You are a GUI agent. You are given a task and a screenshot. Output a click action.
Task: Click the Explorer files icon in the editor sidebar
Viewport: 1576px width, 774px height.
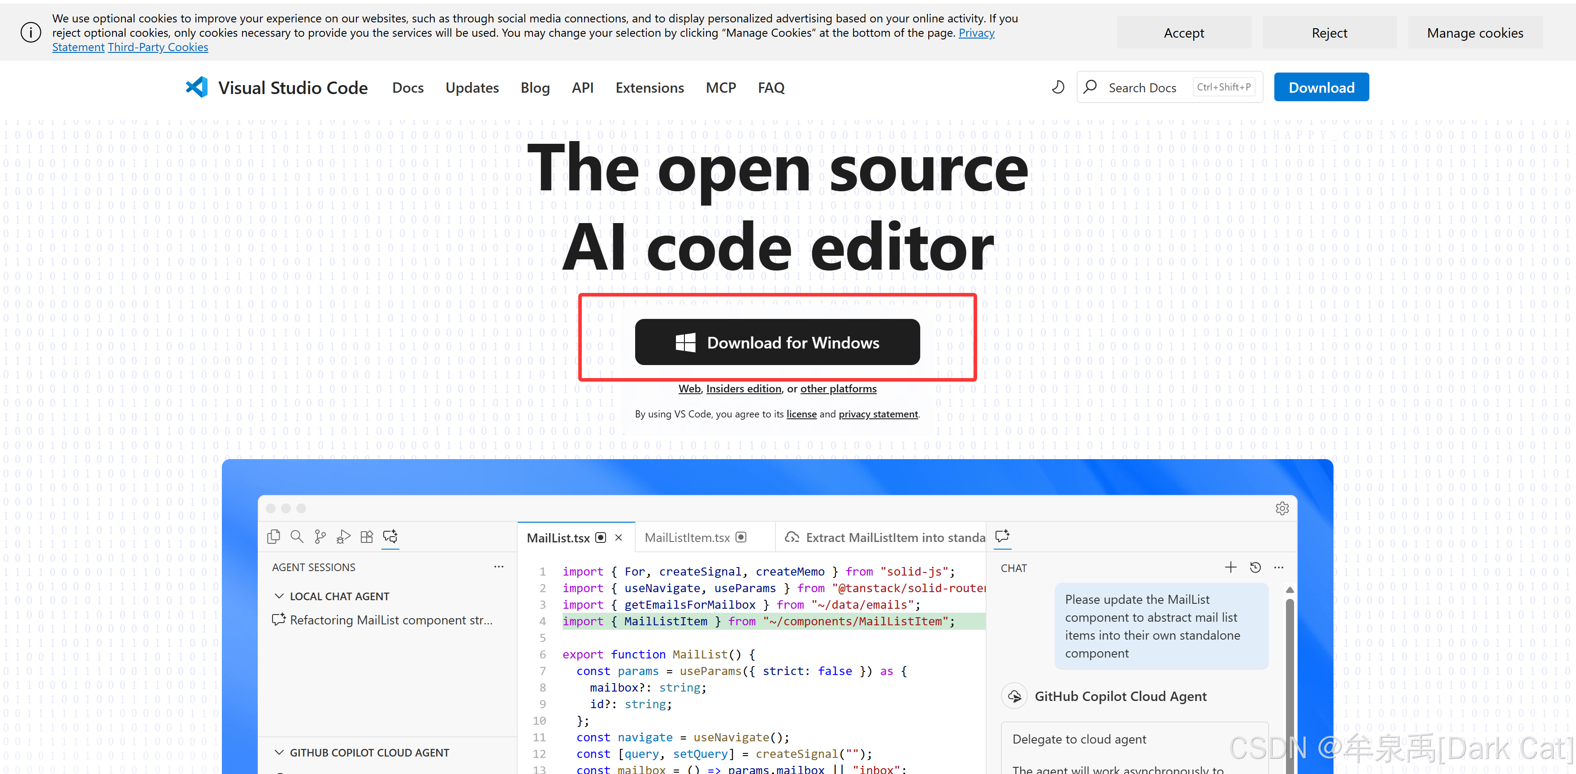coord(273,536)
